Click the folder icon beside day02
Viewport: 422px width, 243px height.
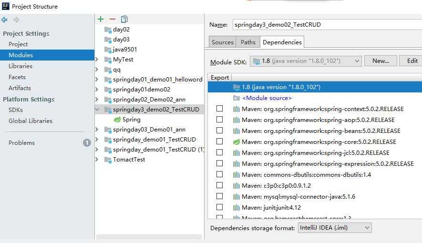point(108,30)
